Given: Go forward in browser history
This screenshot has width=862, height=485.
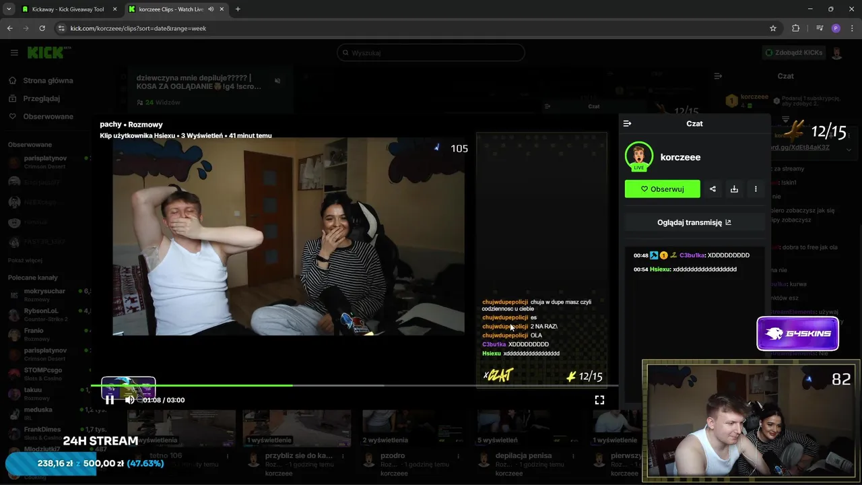Looking at the screenshot, I should (26, 28).
